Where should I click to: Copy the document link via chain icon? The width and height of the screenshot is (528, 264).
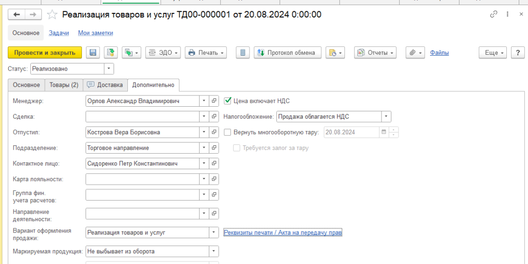(493, 14)
